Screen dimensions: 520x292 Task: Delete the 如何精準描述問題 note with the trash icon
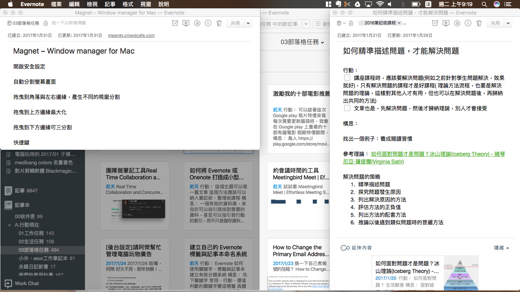click(479, 23)
